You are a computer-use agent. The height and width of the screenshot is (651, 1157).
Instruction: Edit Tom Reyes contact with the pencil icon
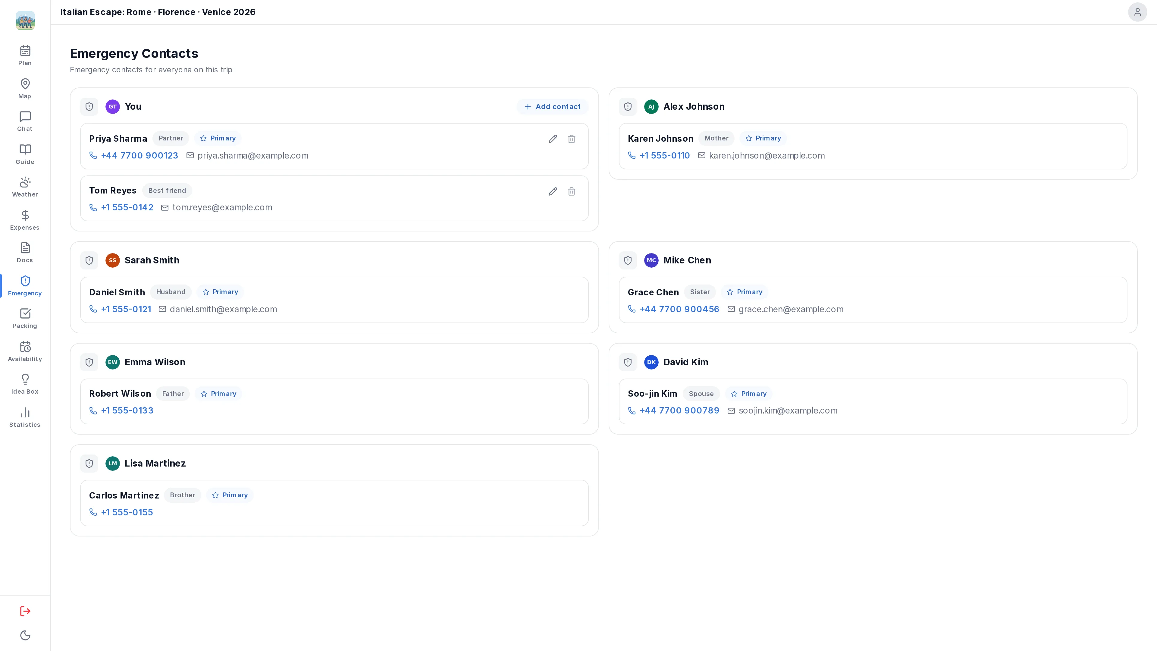(553, 191)
